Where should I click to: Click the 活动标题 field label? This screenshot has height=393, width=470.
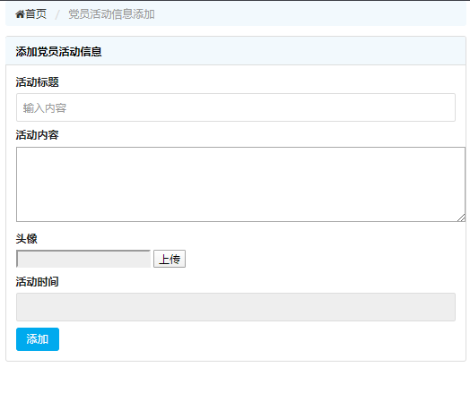click(37, 82)
